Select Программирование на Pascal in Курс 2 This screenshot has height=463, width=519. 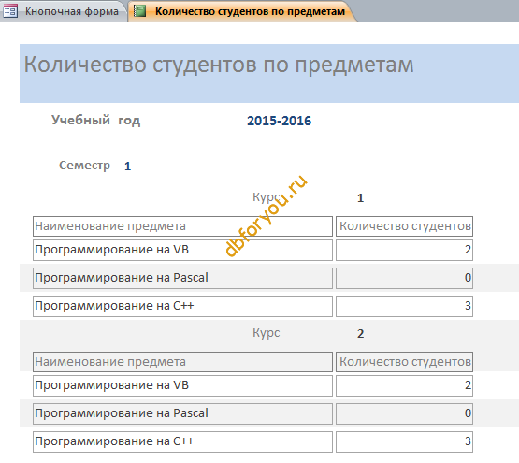pos(182,413)
